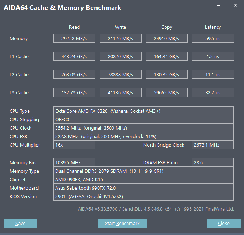Click the L1 Cache row label
Image resolution: width=244 pixels, height=235 pixels.
19,56
